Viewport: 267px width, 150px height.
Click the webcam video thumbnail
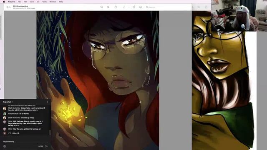click(239, 15)
